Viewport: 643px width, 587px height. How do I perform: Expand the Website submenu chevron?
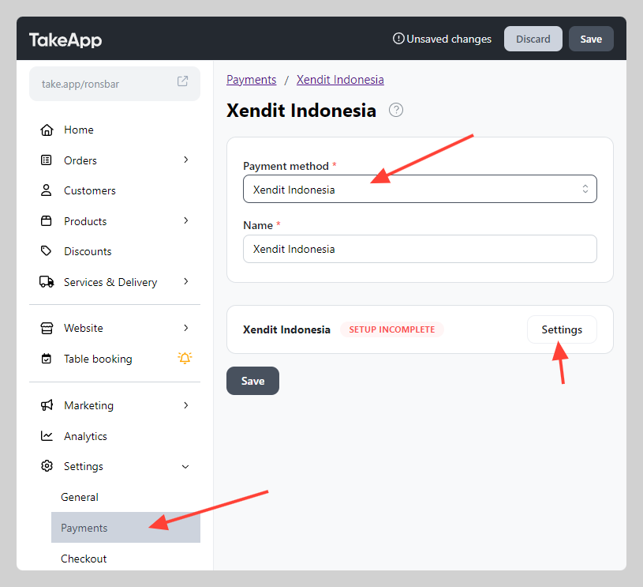click(x=186, y=328)
